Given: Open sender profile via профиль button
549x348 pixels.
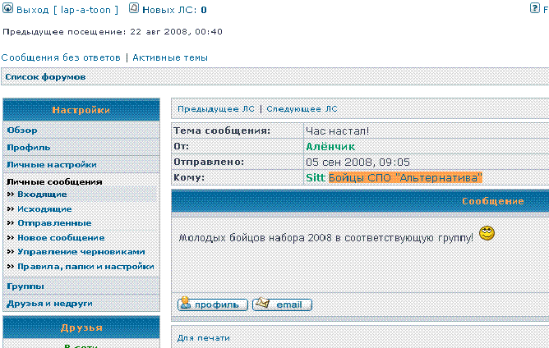Looking at the screenshot, I should (213, 304).
